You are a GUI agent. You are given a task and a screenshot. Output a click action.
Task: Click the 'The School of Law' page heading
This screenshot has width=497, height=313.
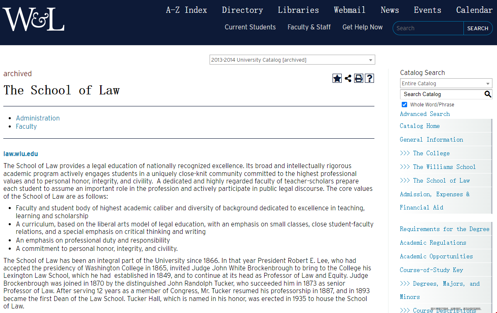point(62,90)
